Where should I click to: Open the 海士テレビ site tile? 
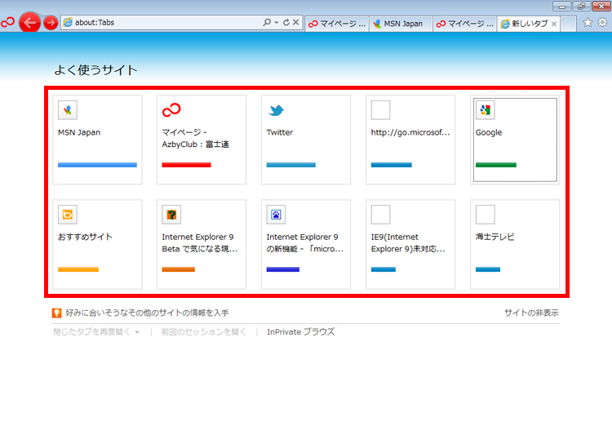(515, 244)
